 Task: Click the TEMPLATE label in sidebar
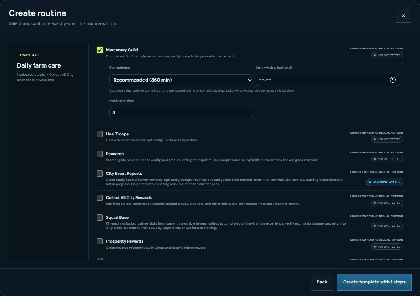[x=28, y=55]
